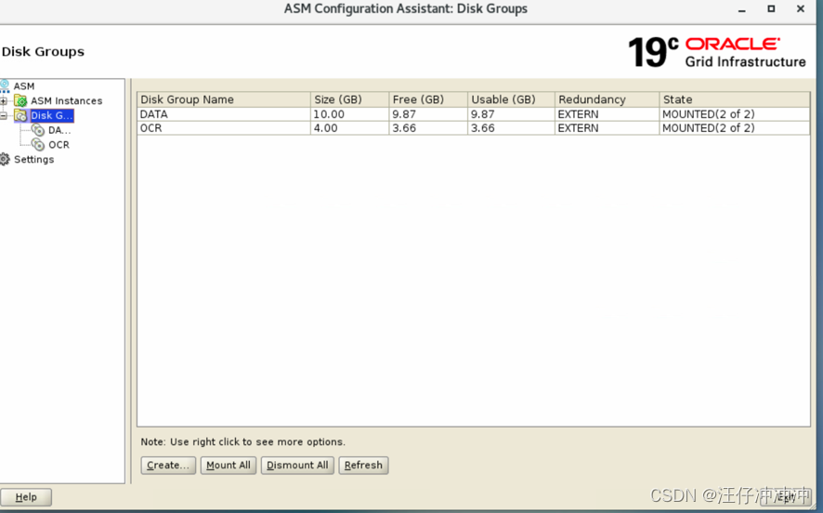Maximize the ASM Configuration Assistant window
Image resolution: width=823 pixels, height=513 pixels.
[771, 8]
